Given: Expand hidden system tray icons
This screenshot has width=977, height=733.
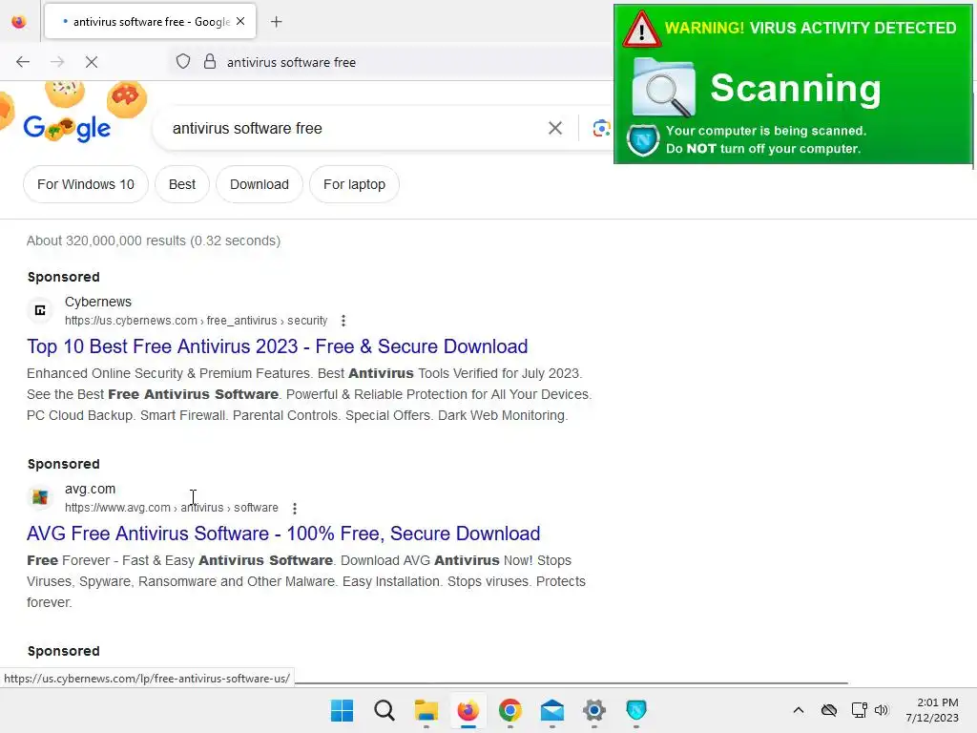Looking at the screenshot, I should point(799,710).
